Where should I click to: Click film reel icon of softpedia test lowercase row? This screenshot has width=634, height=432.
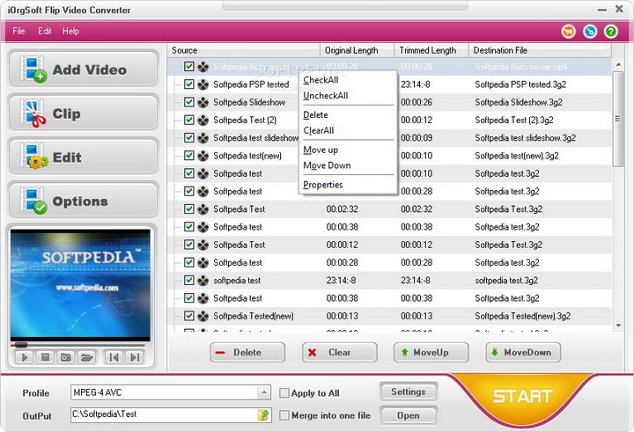pos(203,280)
